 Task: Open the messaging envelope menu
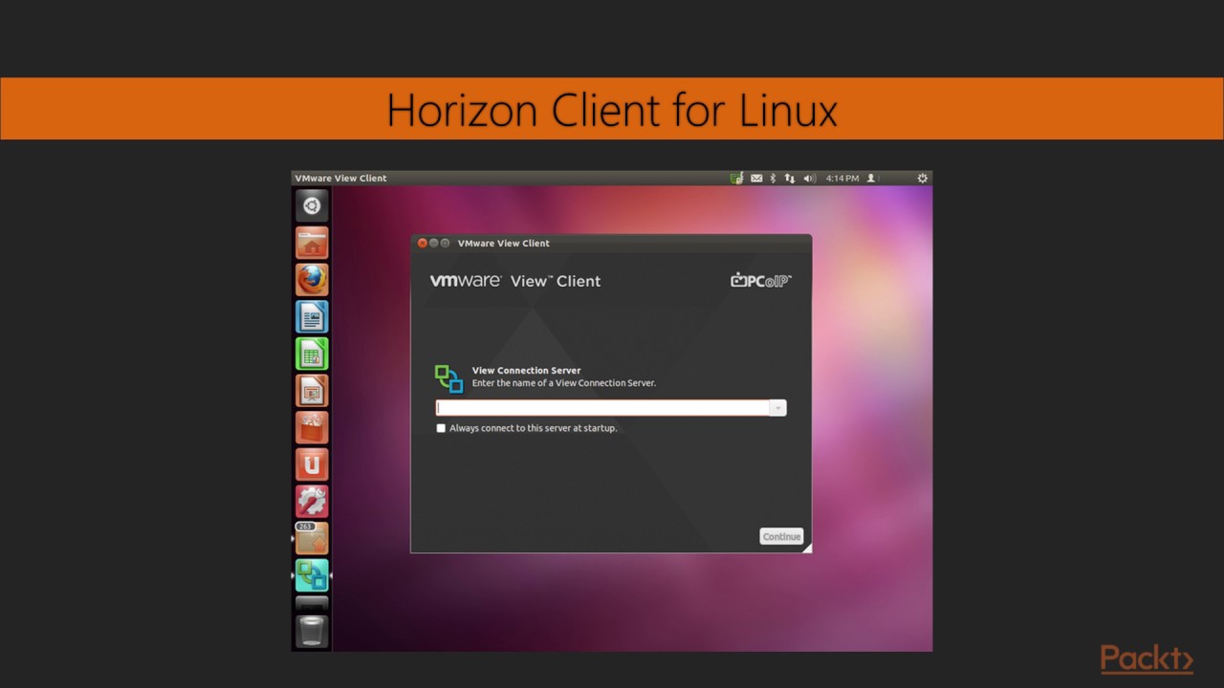[756, 178]
